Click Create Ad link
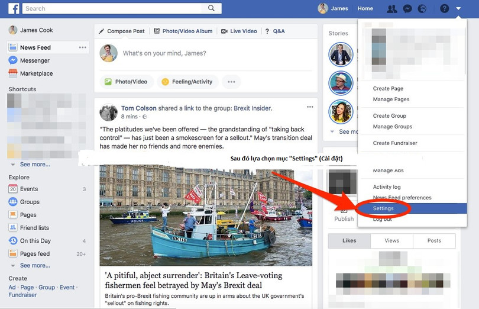This screenshot has width=479, height=309. (12, 287)
